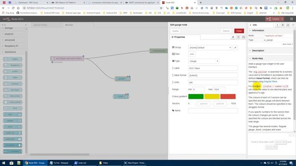
Task: Click the Range max input showing 1024
Action: tap(219, 89)
